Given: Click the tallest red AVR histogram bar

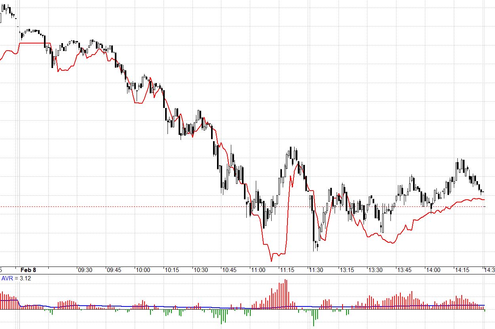Looking at the screenshot, I should pyautogui.click(x=286, y=293).
